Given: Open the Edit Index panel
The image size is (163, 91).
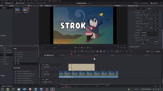Looking at the screenshot, I should coord(31,3).
